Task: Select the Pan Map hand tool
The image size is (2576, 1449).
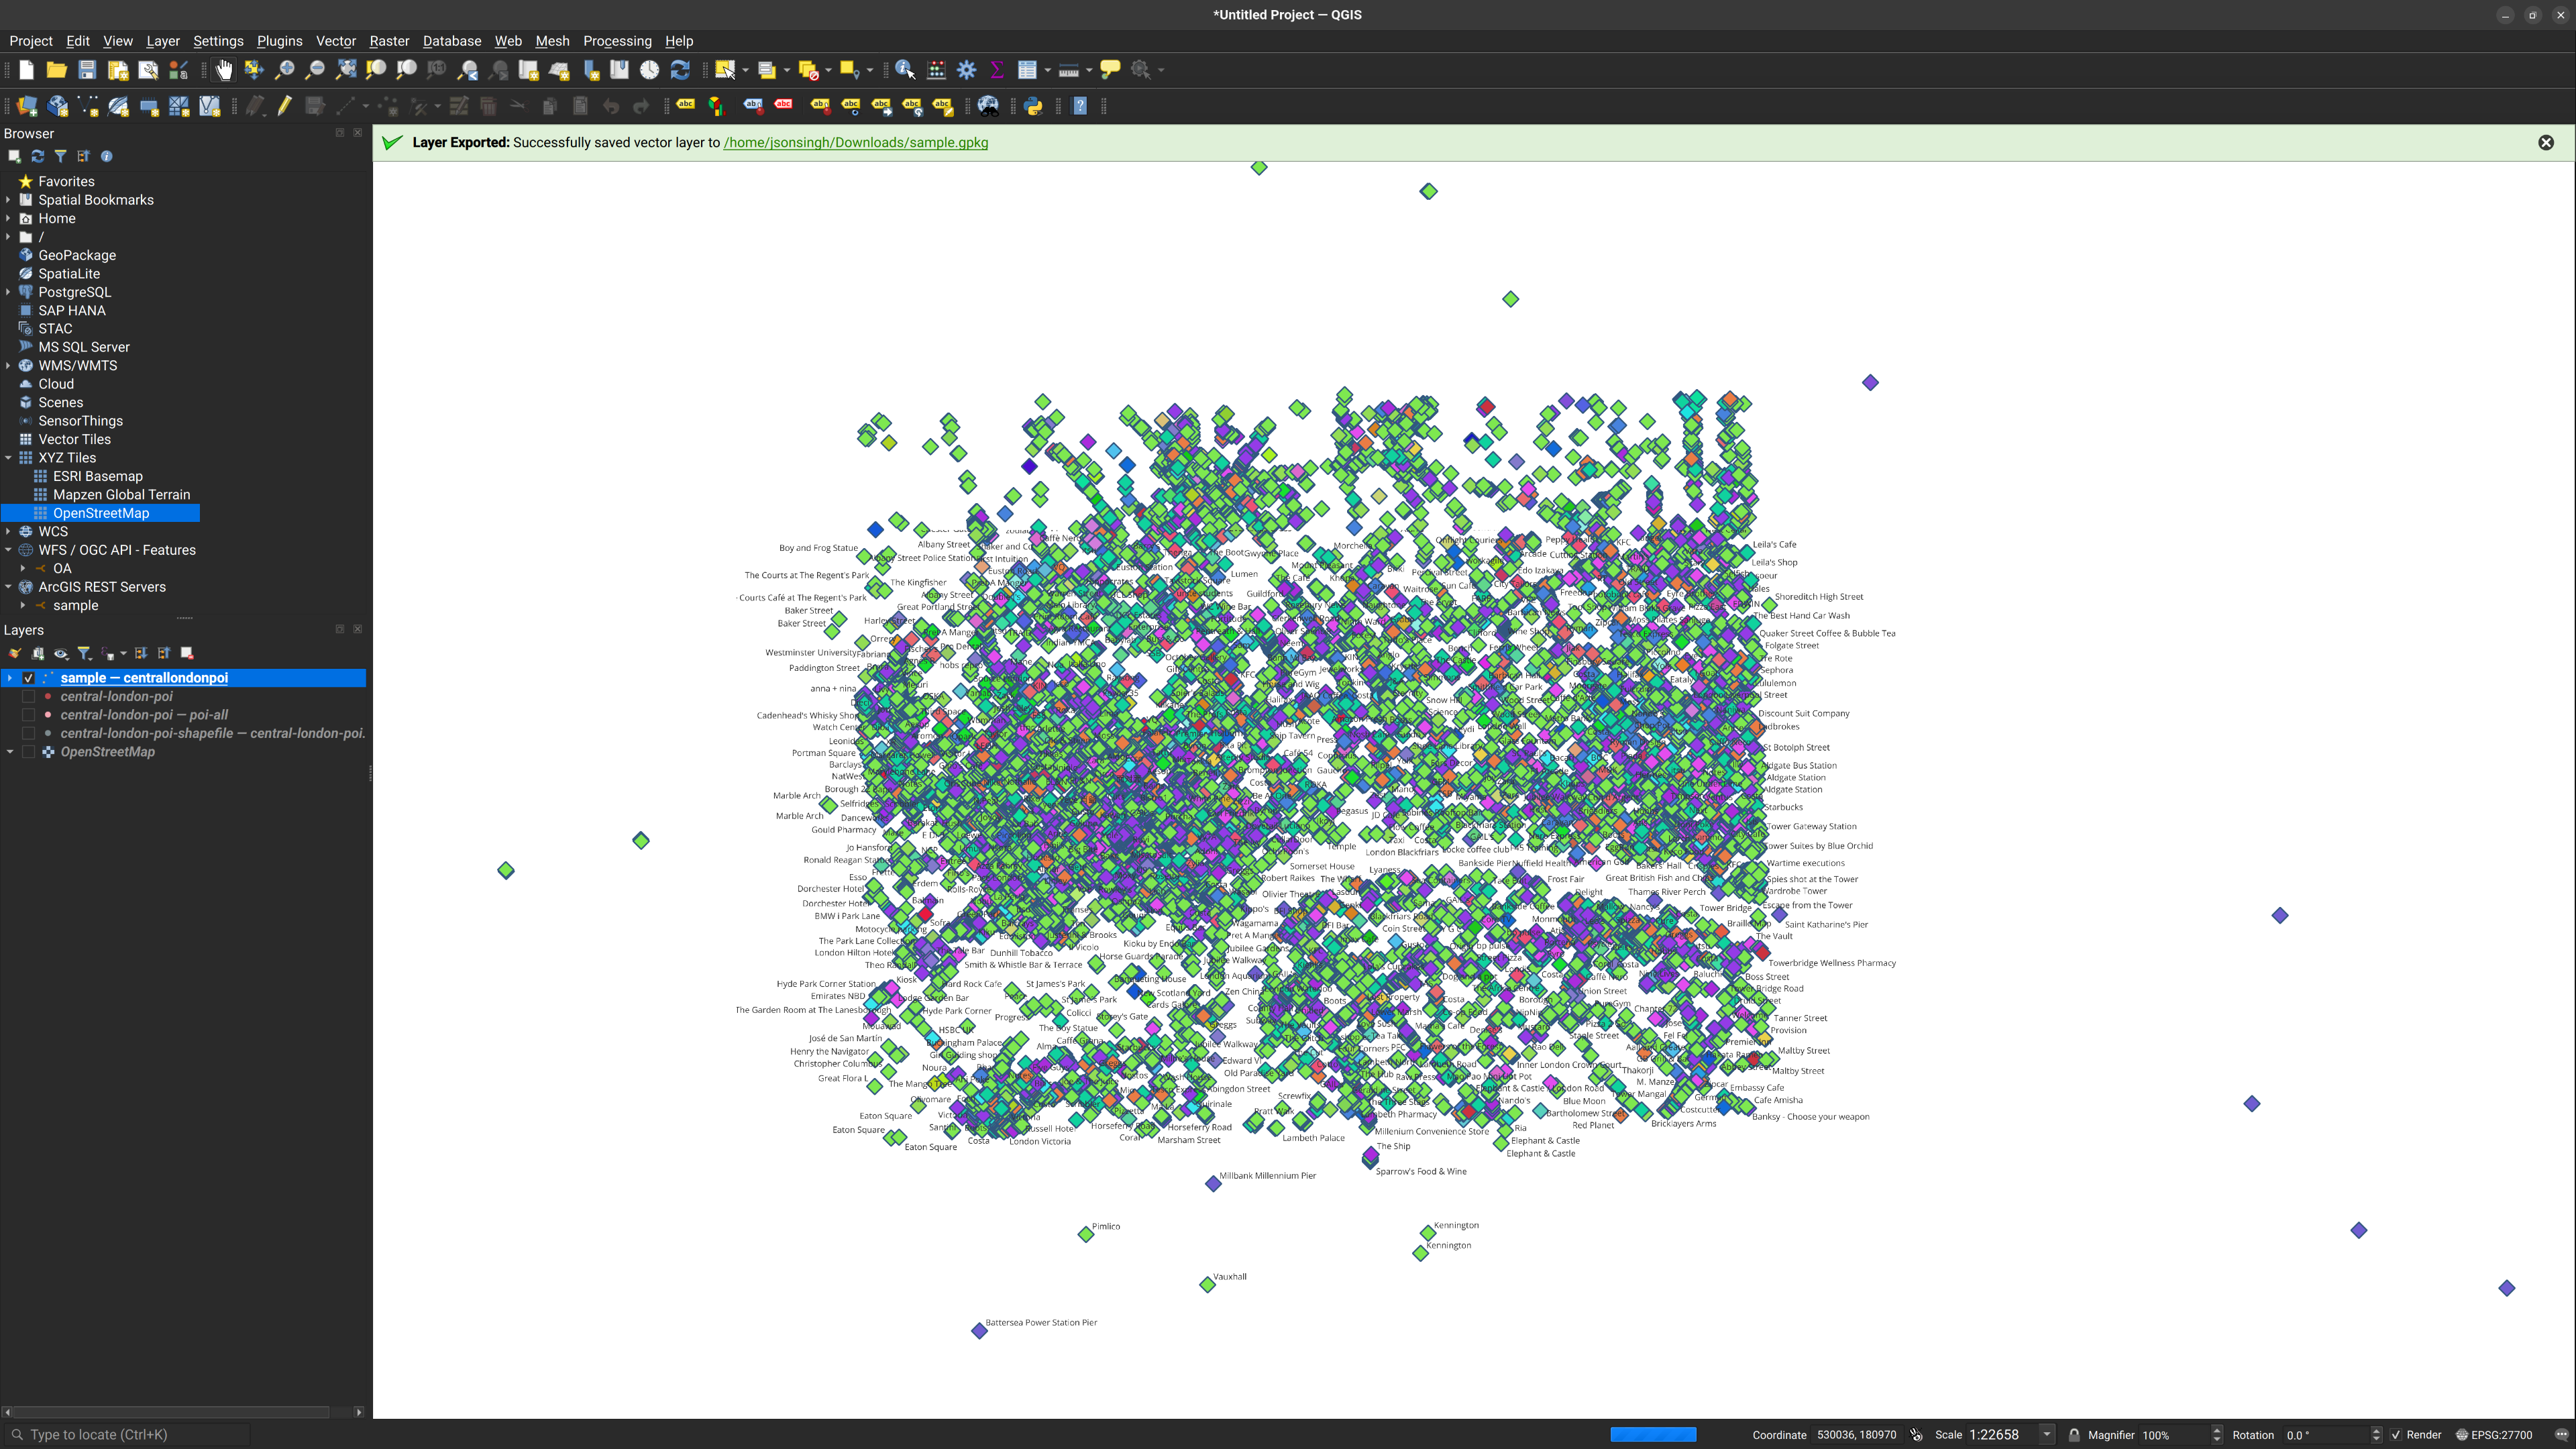Action: pos(224,70)
